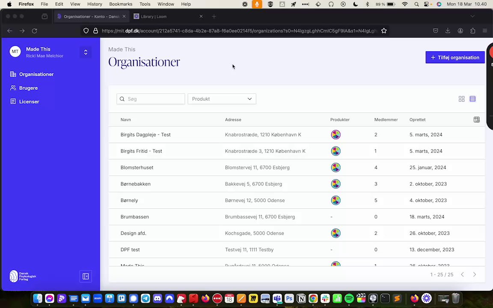Sort by Navn column header
The image size is (493, 308).
(126, 120)
